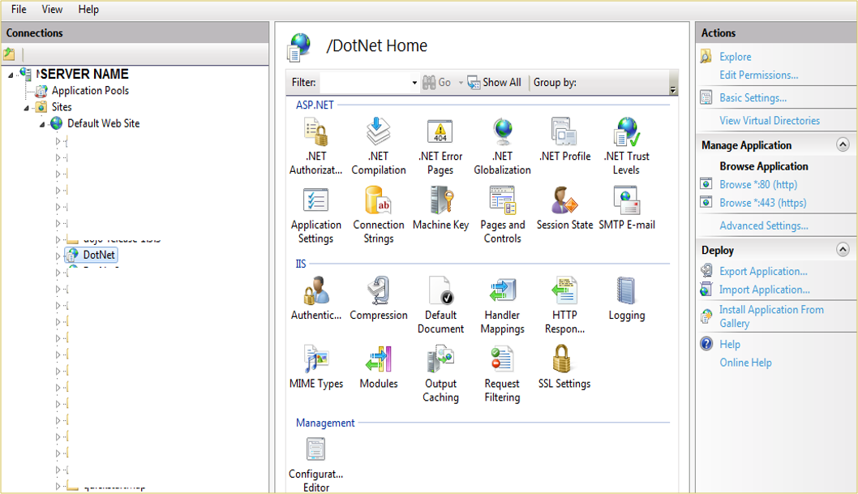This screenshot has width=858, height=494.
Task: Browse application on *:80 (http)
Action: (758, 184)
